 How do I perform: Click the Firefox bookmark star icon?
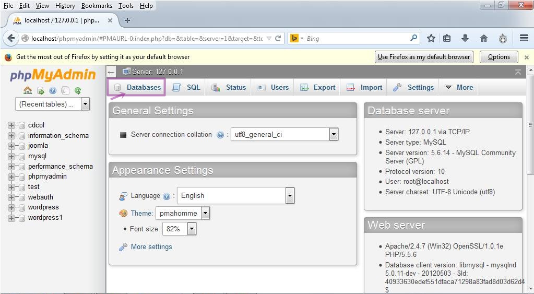click(x=431, y=38)
